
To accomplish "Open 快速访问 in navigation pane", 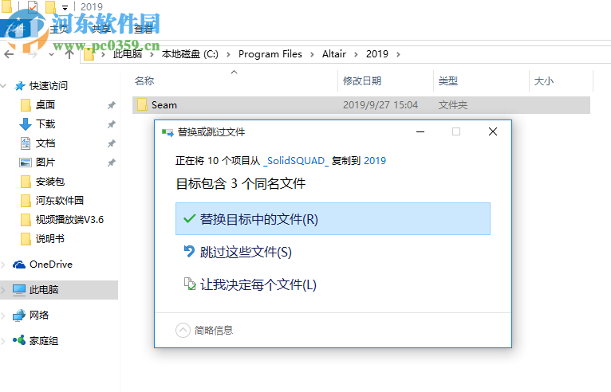I will click(x=49, y=85).
